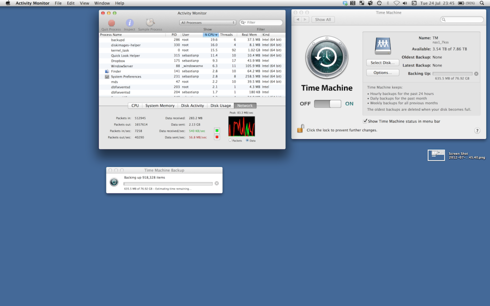
Task: Click battery status in menu bar
Action: (466, 3)
